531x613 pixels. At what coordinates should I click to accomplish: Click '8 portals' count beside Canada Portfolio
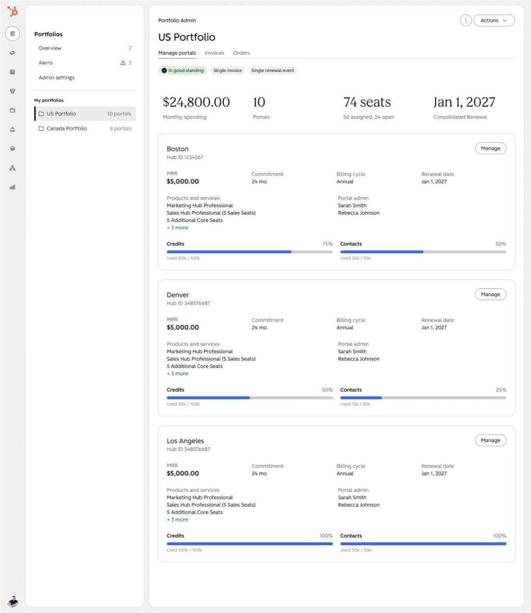(x=120, y=128)
